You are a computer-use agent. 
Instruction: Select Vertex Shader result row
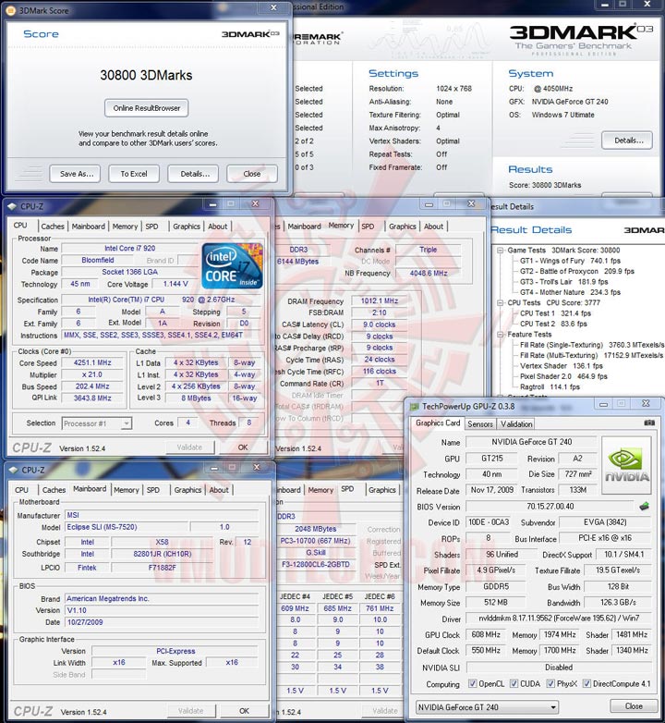point(562,366)
